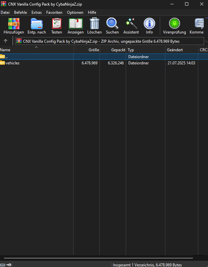Screen dimensions: 208x267
Task: Launch the Assistent wizard wand icon
Action: coord(131,23)
